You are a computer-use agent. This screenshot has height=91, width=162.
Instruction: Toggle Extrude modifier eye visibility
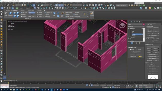click(x=129, y=37)
